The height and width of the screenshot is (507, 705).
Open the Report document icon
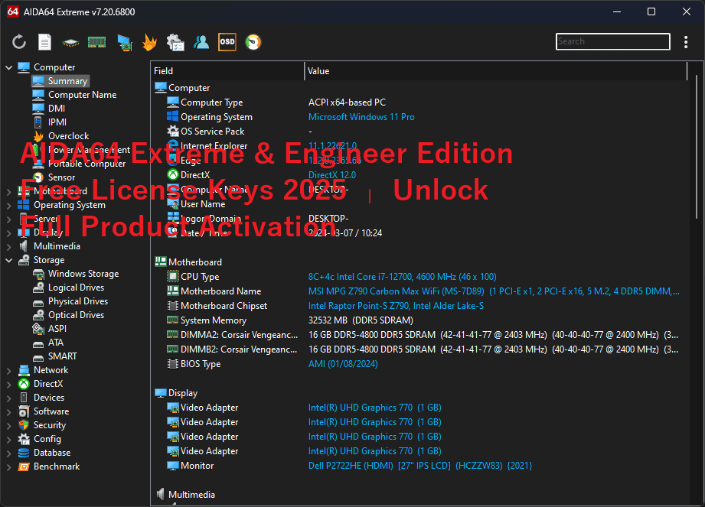click(44, 42)
